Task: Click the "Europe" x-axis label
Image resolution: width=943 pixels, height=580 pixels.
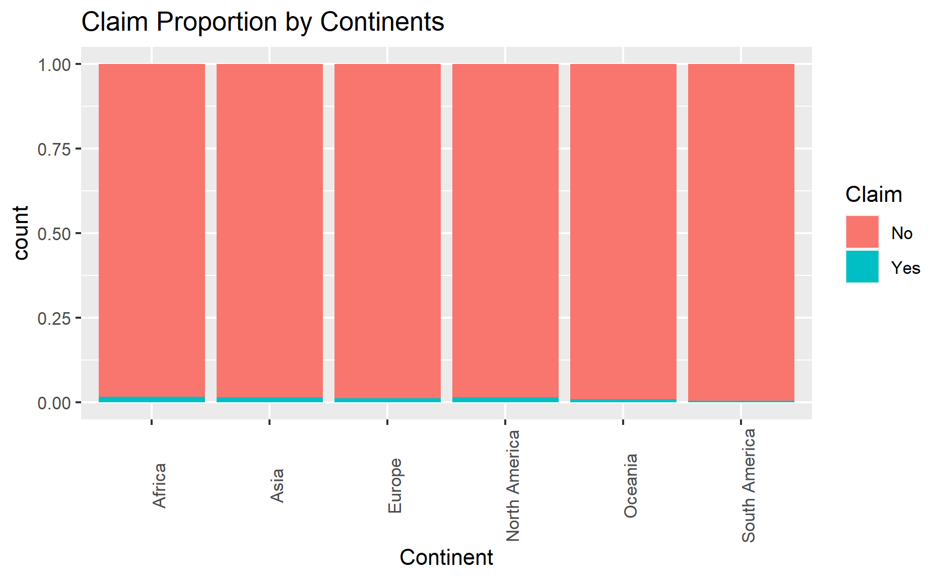Action: [395, 485]
